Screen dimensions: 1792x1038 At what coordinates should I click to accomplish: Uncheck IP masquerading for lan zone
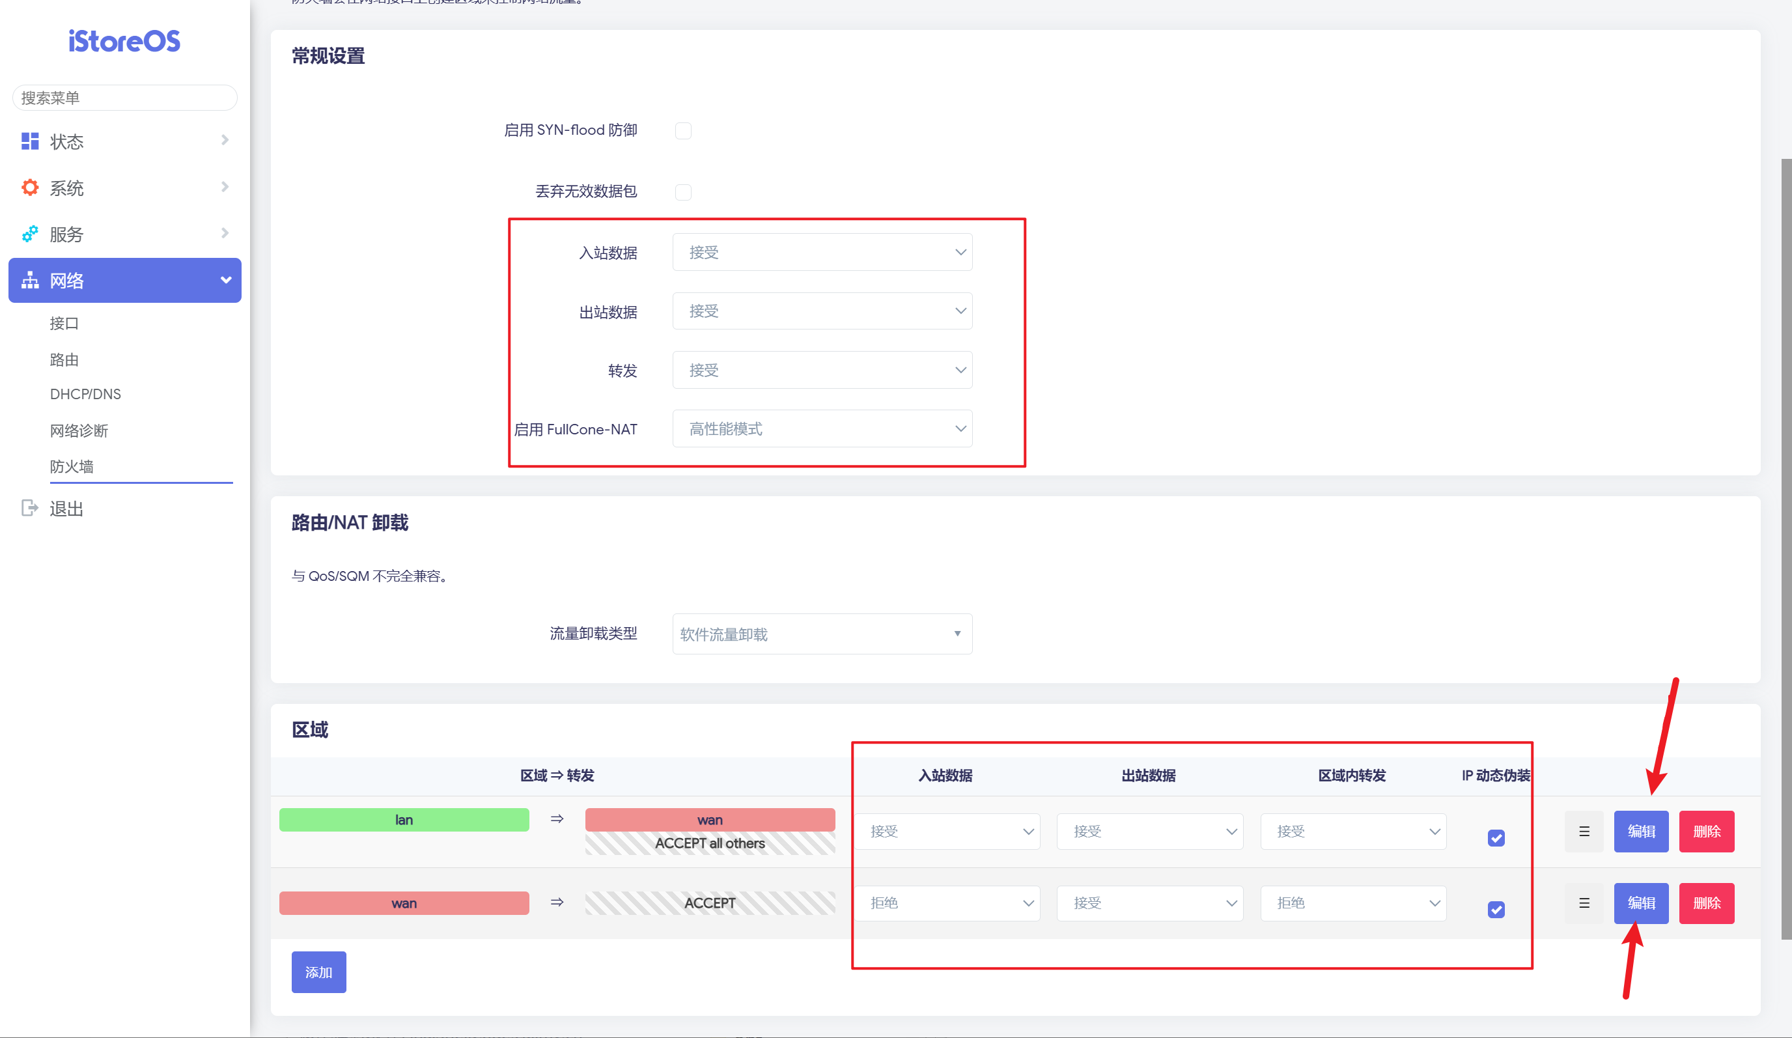pyautogui.click(x=1496, y=837)
